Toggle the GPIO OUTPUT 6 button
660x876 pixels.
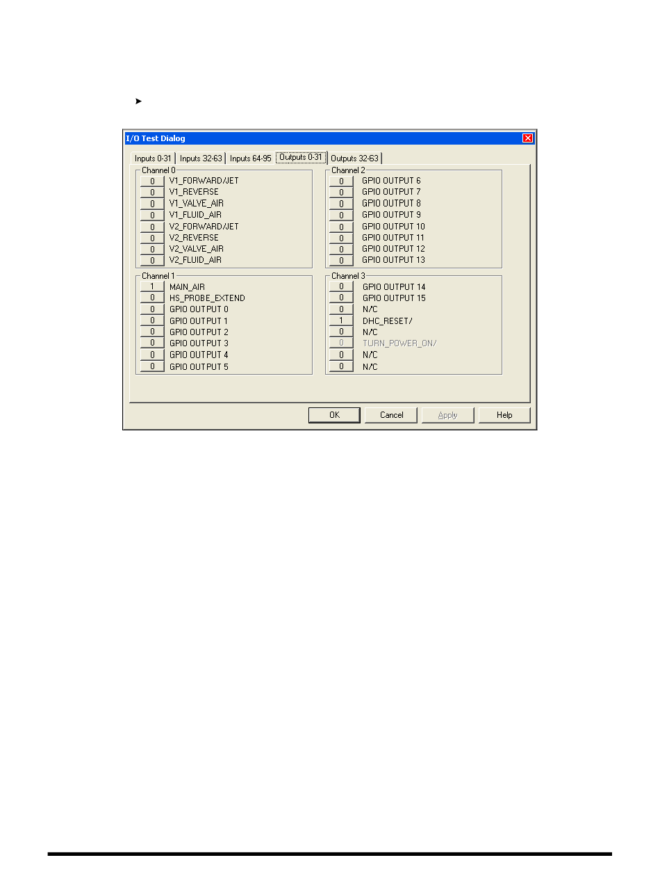[x=341, y=181]
